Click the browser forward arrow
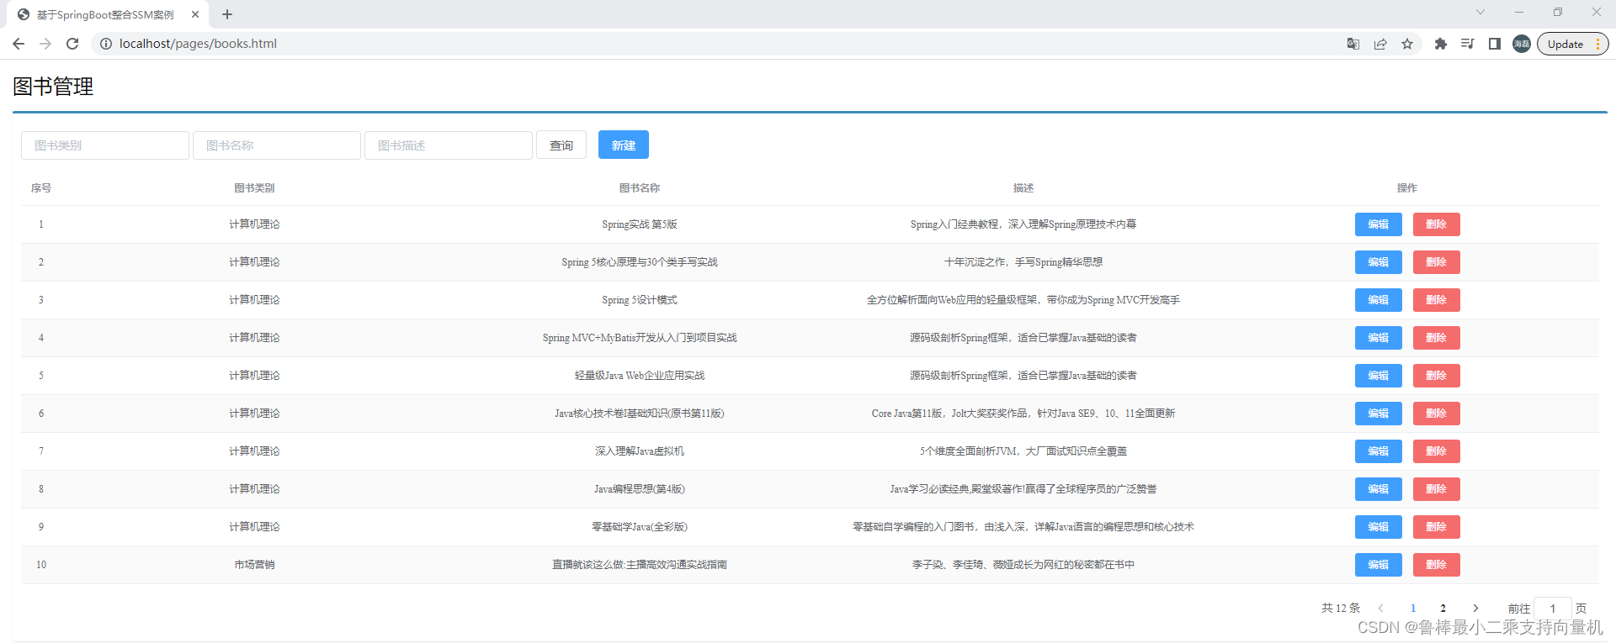This screenshot has width=1616, height=643. pyautogui.click(x=45, y=44)
